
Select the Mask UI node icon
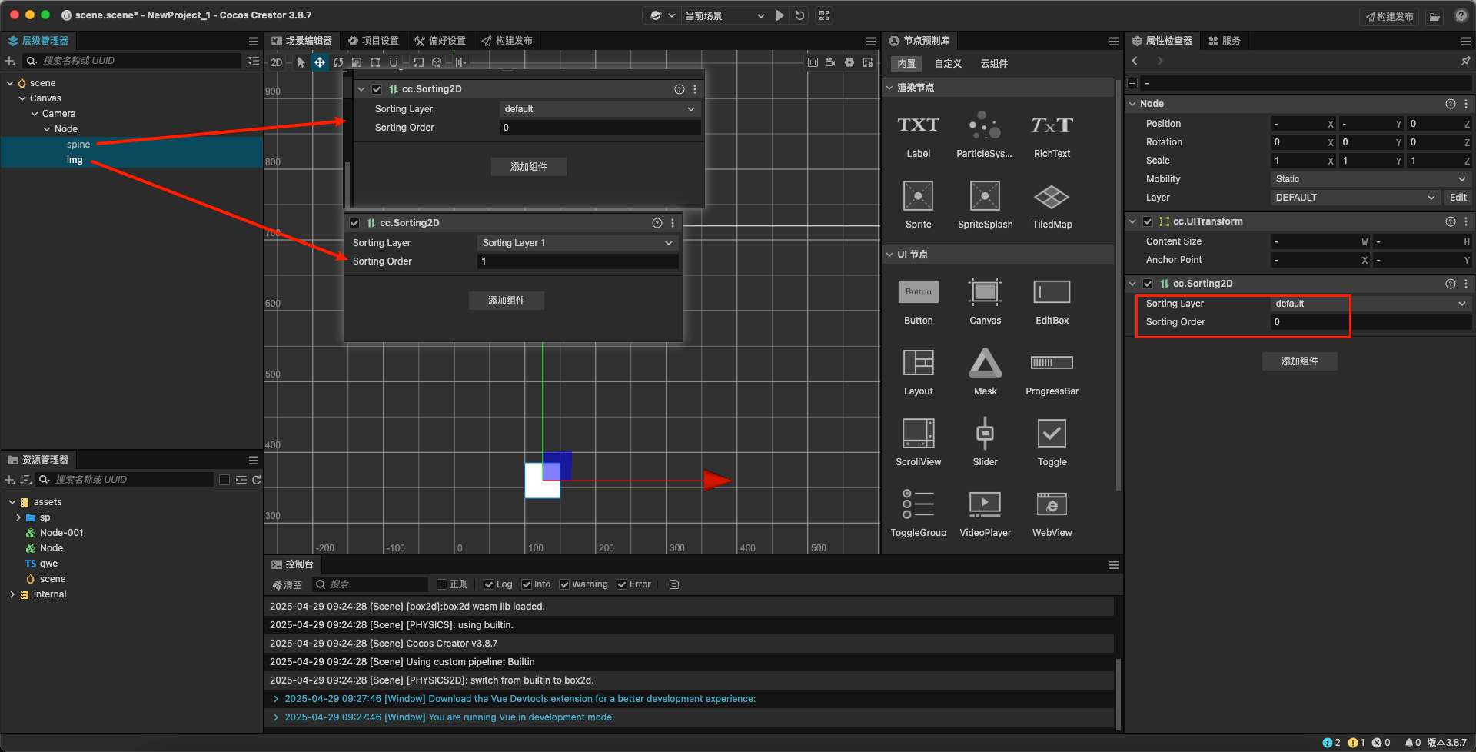[985, 363]
